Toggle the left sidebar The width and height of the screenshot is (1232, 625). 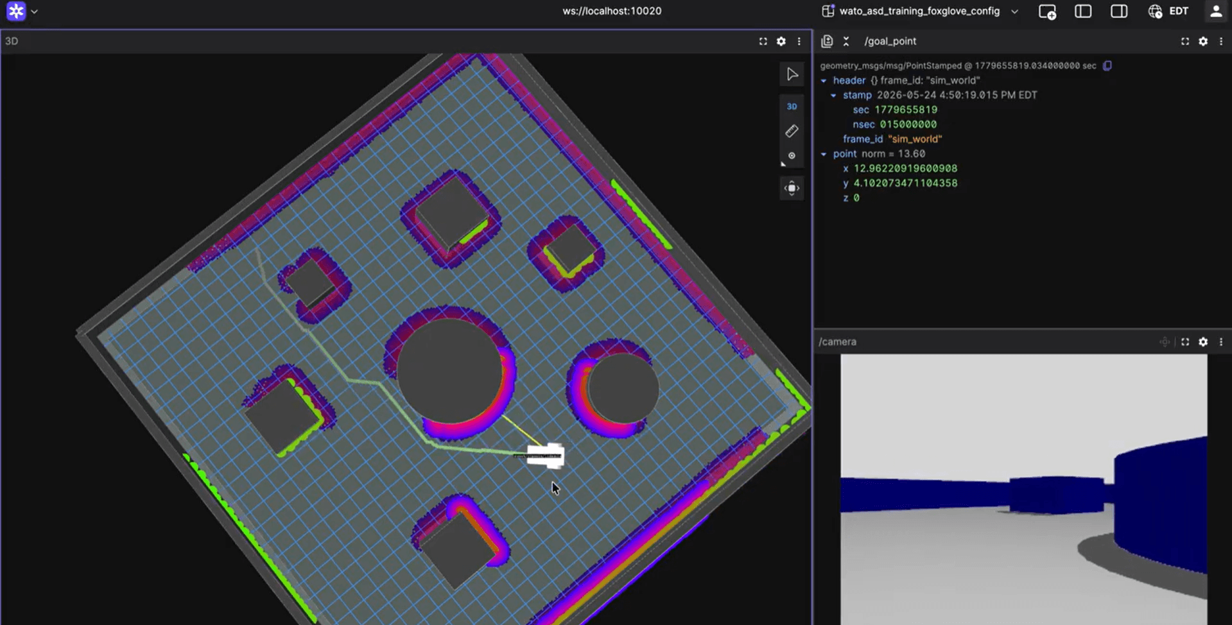coord(1083,11)
